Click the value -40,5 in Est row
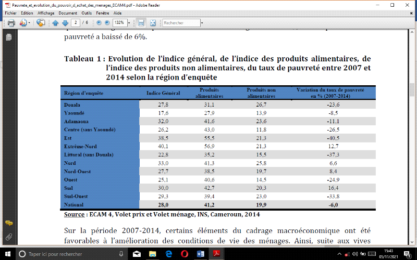The width and height of the screenshot is (417, 260). tap(333, 138)
